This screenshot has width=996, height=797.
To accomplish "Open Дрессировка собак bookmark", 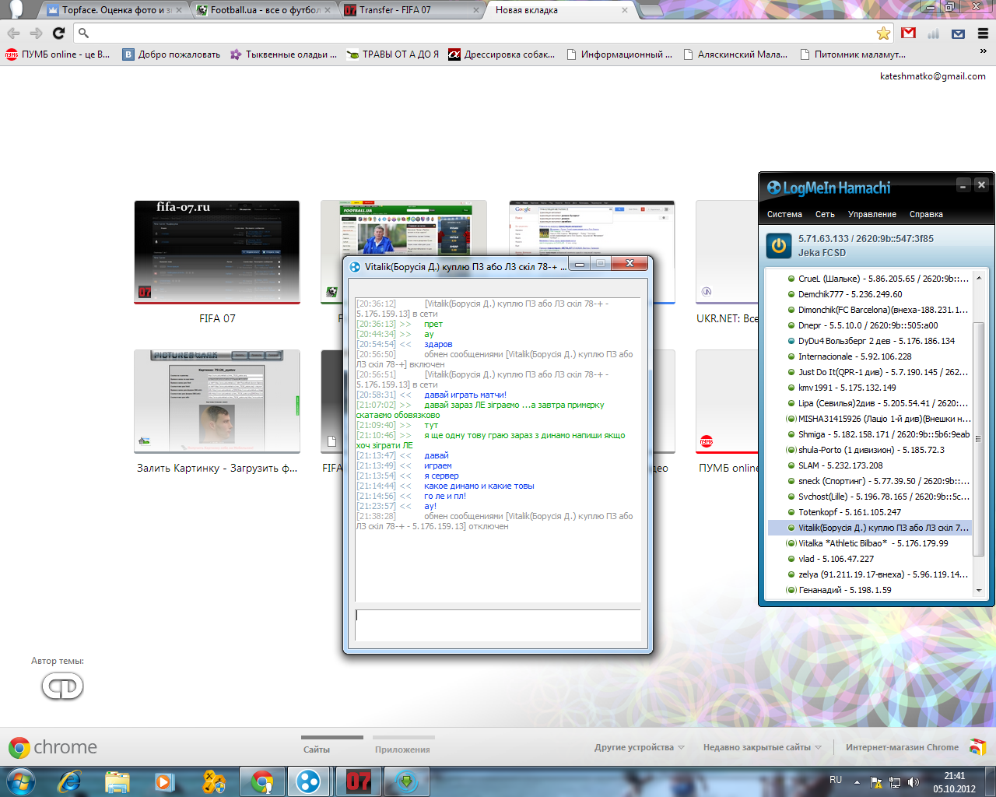I will click(502, 54).
